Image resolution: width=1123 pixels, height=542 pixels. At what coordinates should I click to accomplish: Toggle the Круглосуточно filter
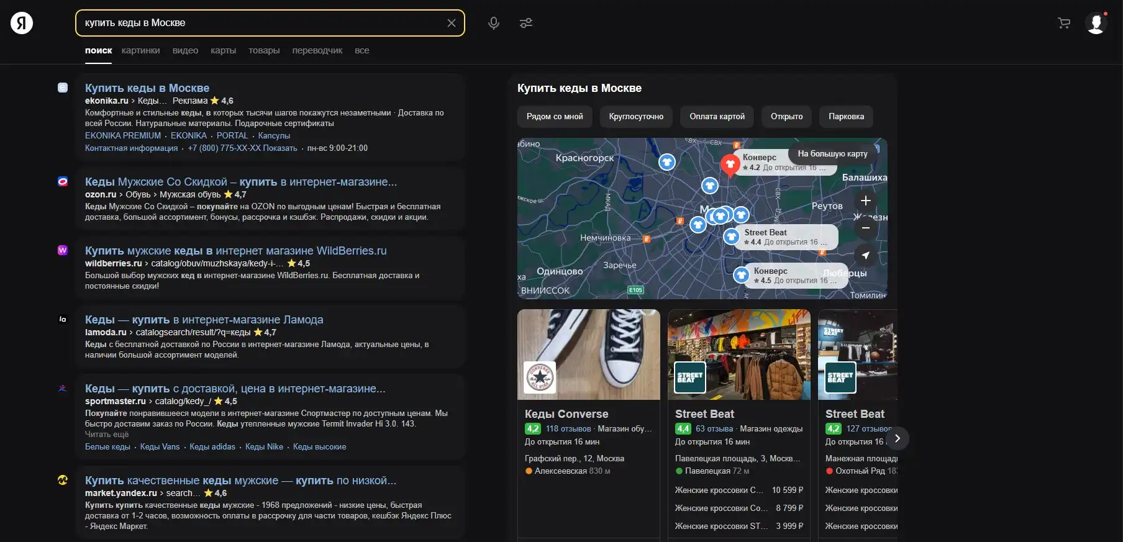636,116
